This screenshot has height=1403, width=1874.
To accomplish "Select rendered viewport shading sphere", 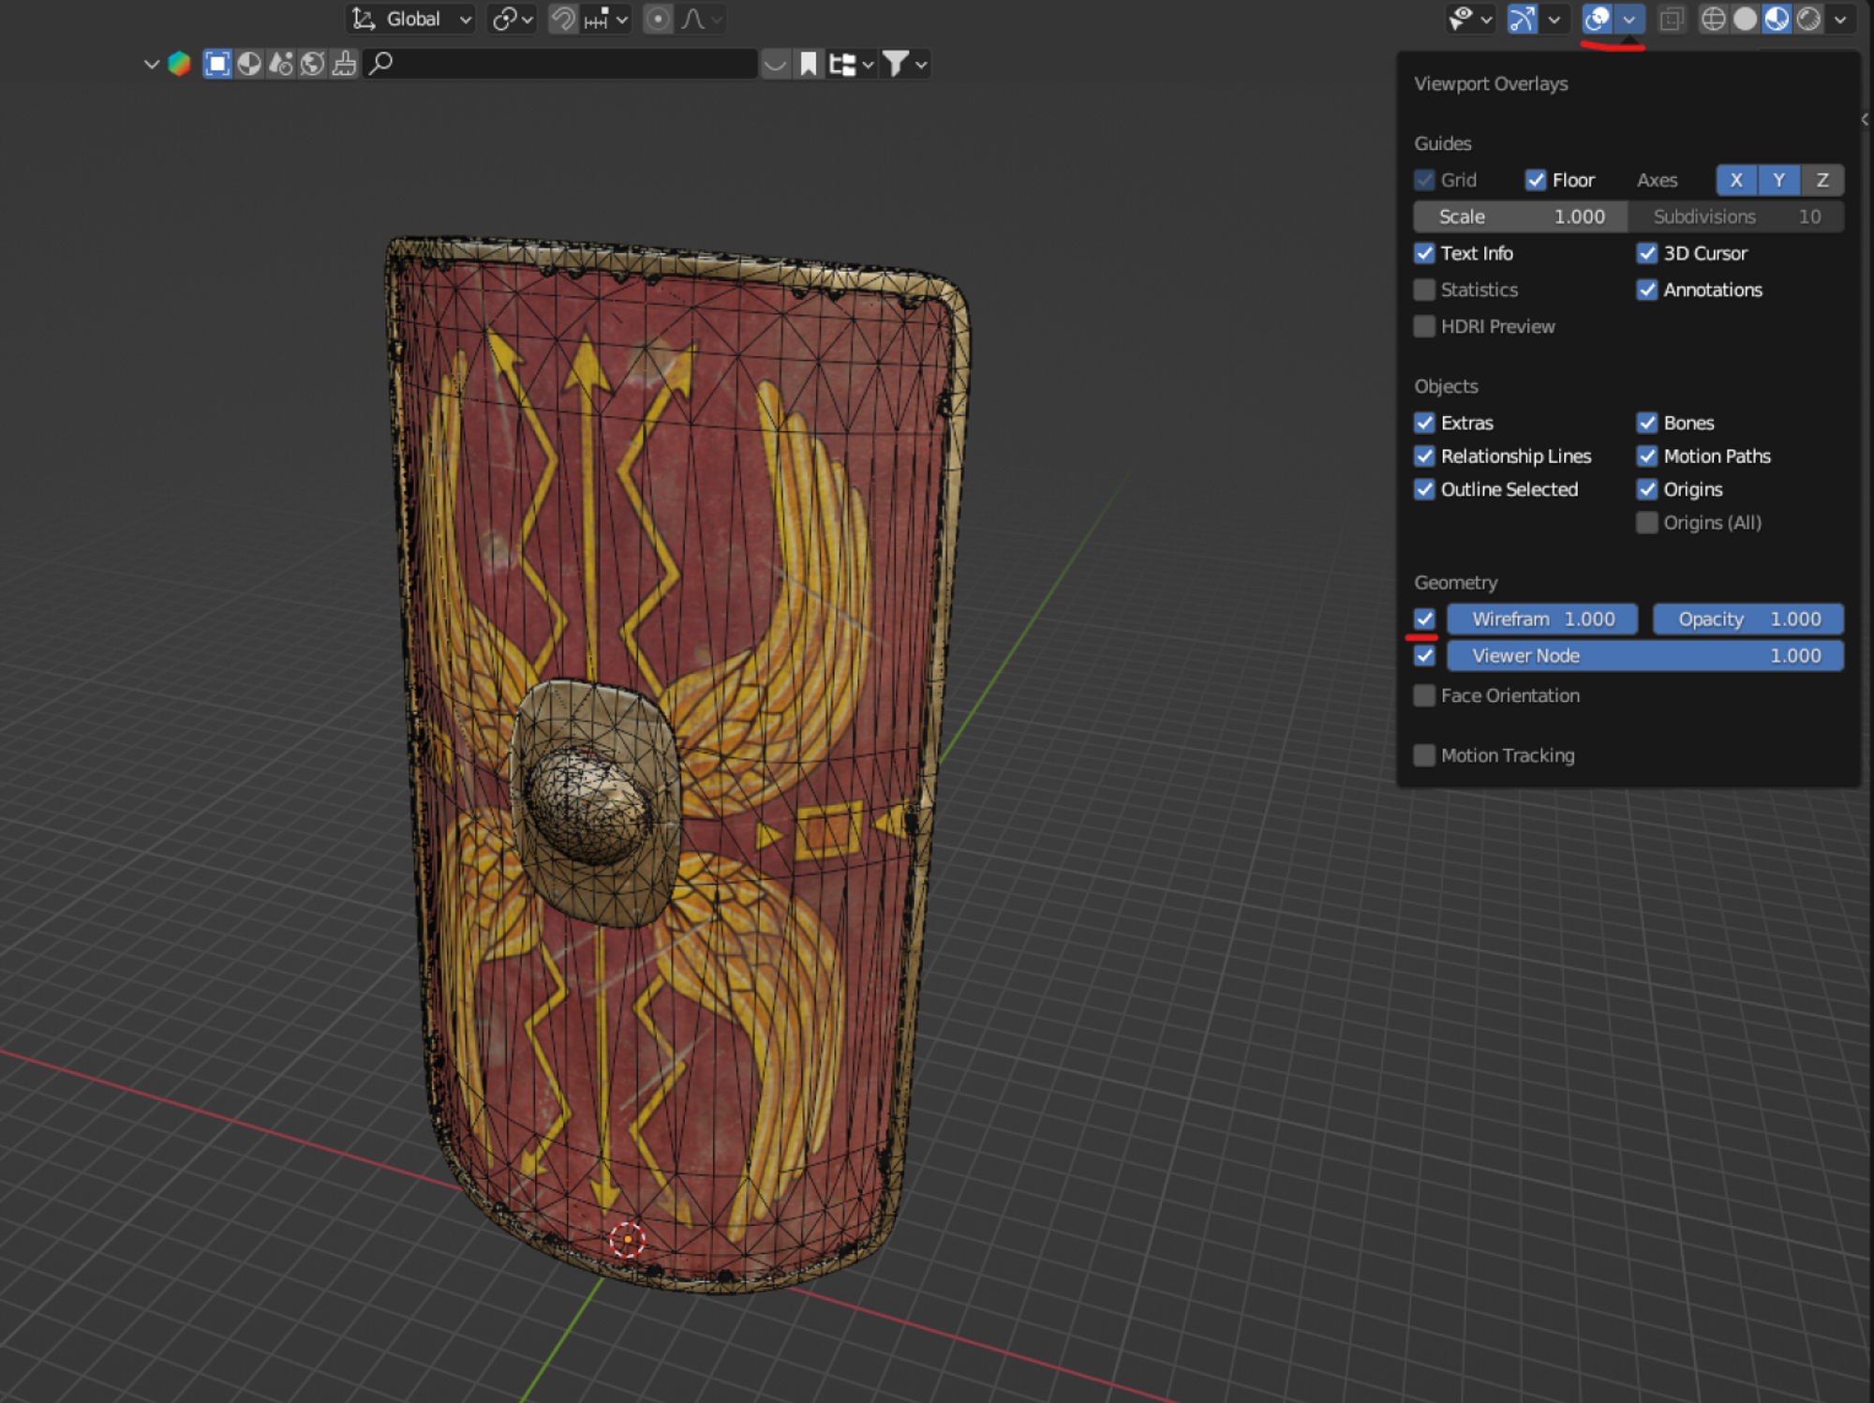I will click(x=1808, y=19).
